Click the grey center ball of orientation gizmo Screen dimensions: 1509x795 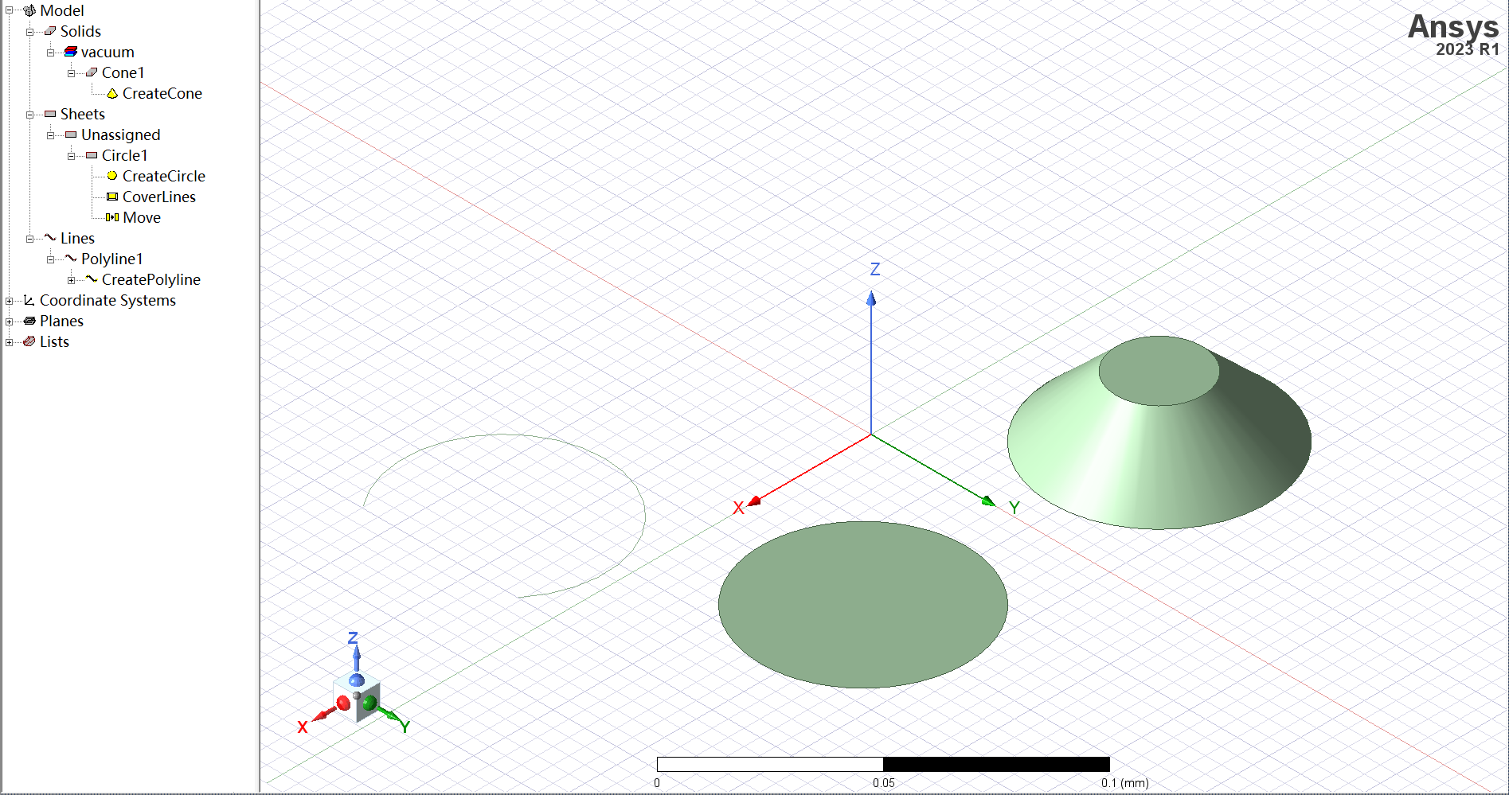(357, 696)
